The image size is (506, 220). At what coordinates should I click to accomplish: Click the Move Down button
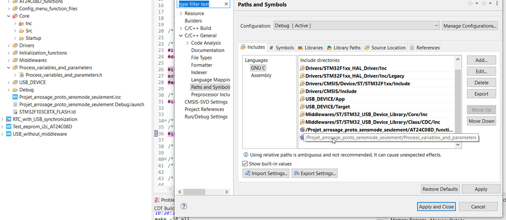(x=481, y=121)
